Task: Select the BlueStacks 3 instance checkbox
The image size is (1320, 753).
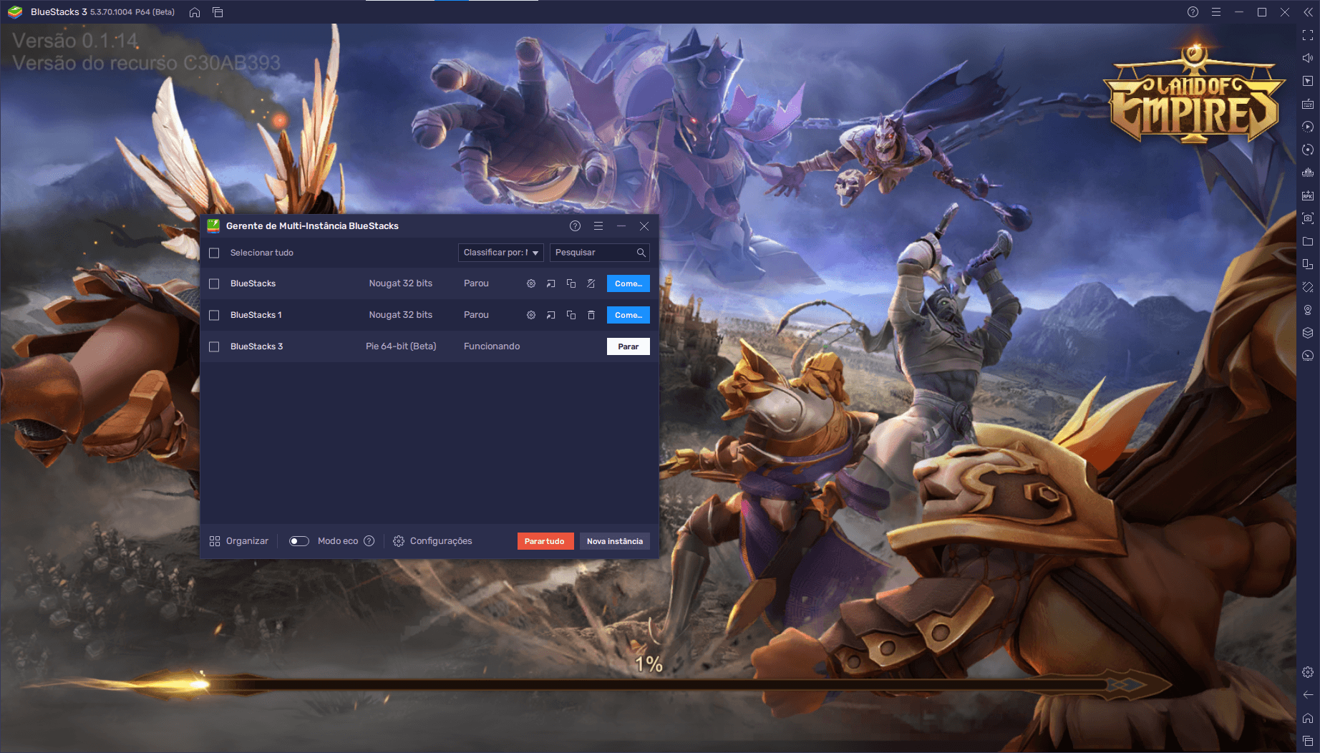Action: 214,346
